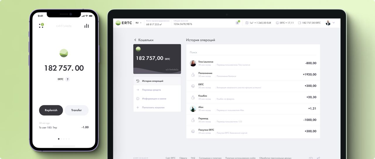Select the История операций menu item
Image resolution: width=375 pixels, height=159 pixels.
(157, 81)
